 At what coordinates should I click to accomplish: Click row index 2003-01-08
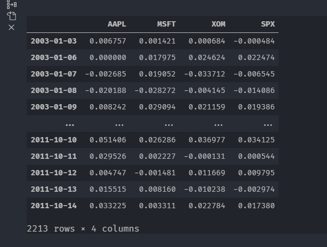(x=54, y=90)
